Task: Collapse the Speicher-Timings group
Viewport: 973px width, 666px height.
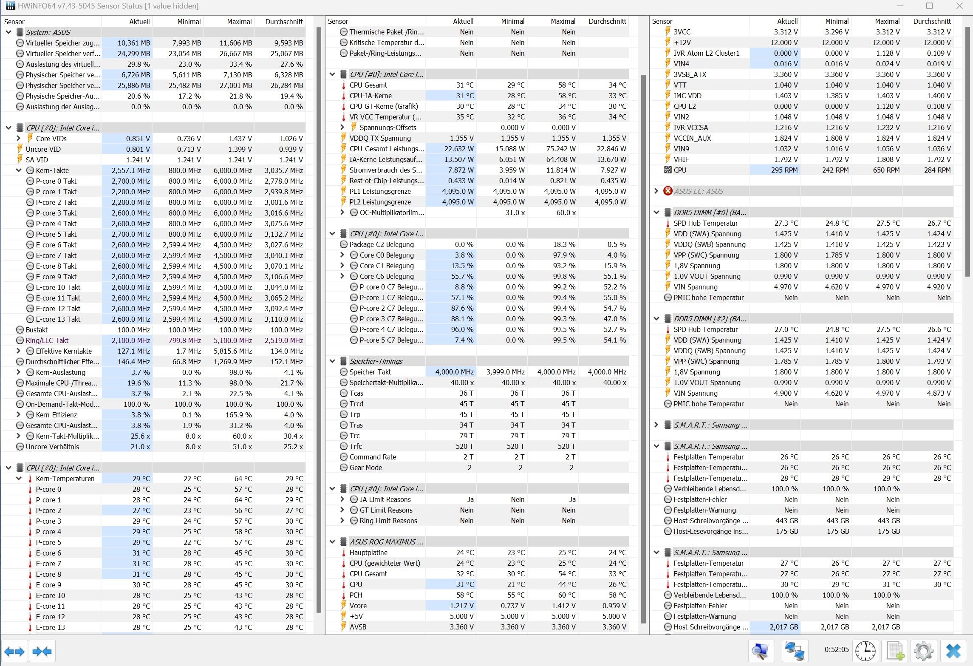Action: (333, 361)
